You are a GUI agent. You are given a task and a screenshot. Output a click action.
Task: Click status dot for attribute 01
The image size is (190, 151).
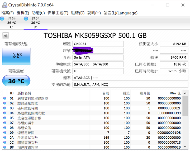(x=5, y=98)
